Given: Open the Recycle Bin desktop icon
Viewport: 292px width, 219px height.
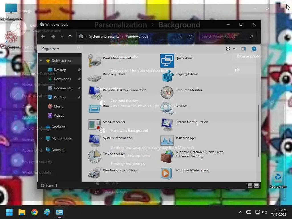Looking at the screenshot, I should pyautogui.click(x=278, y=180).
